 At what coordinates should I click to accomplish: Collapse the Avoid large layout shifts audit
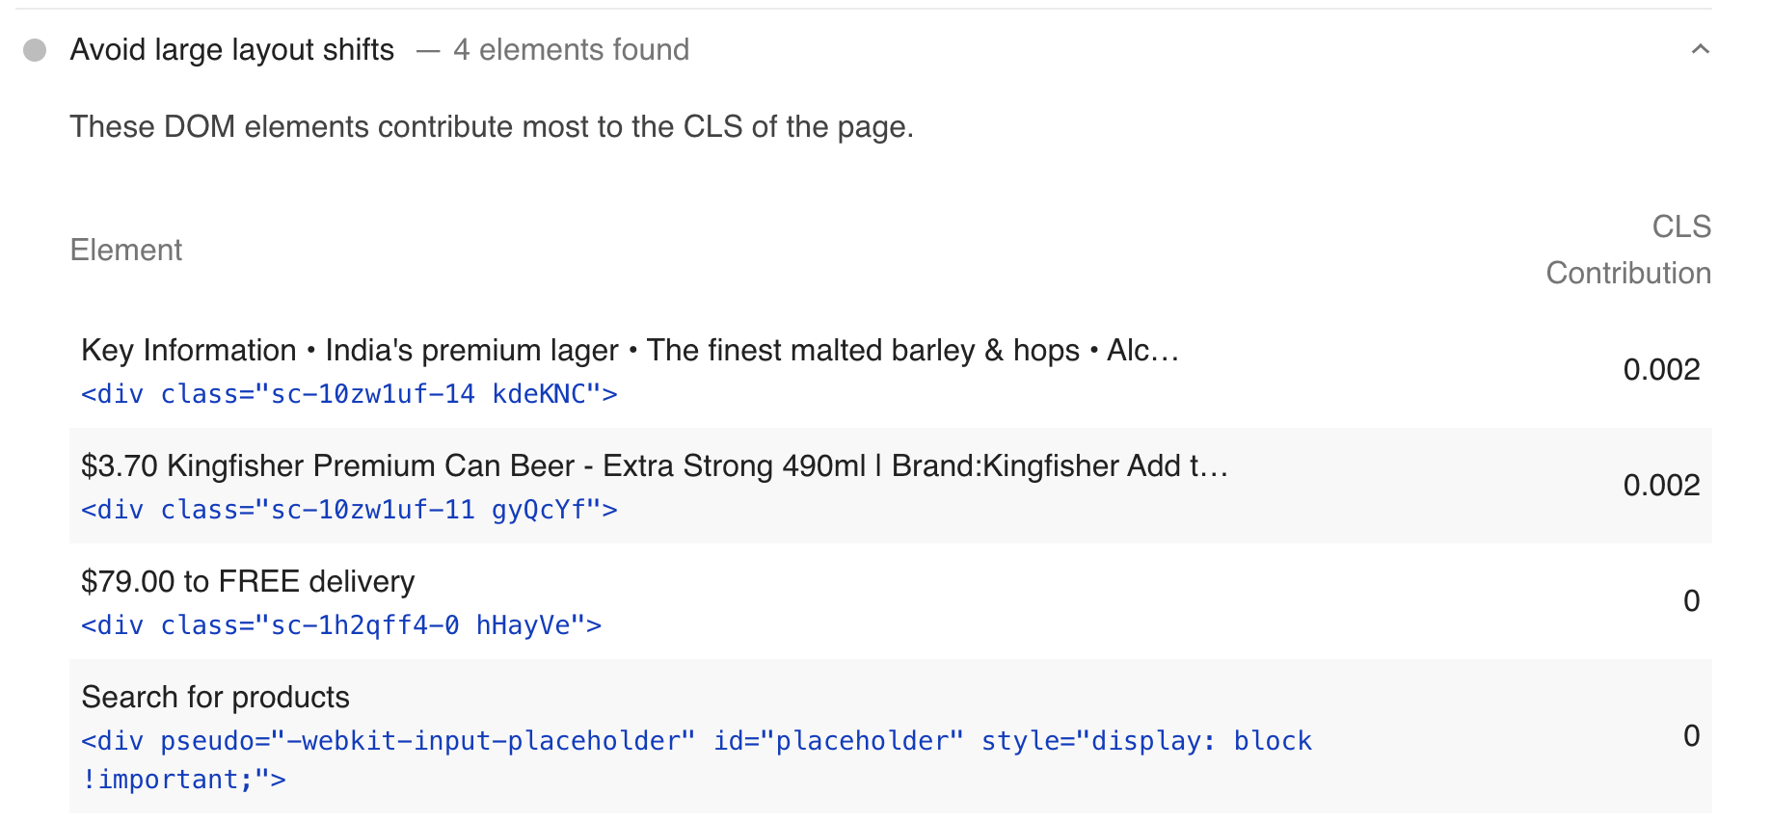tap(1700, 50)
